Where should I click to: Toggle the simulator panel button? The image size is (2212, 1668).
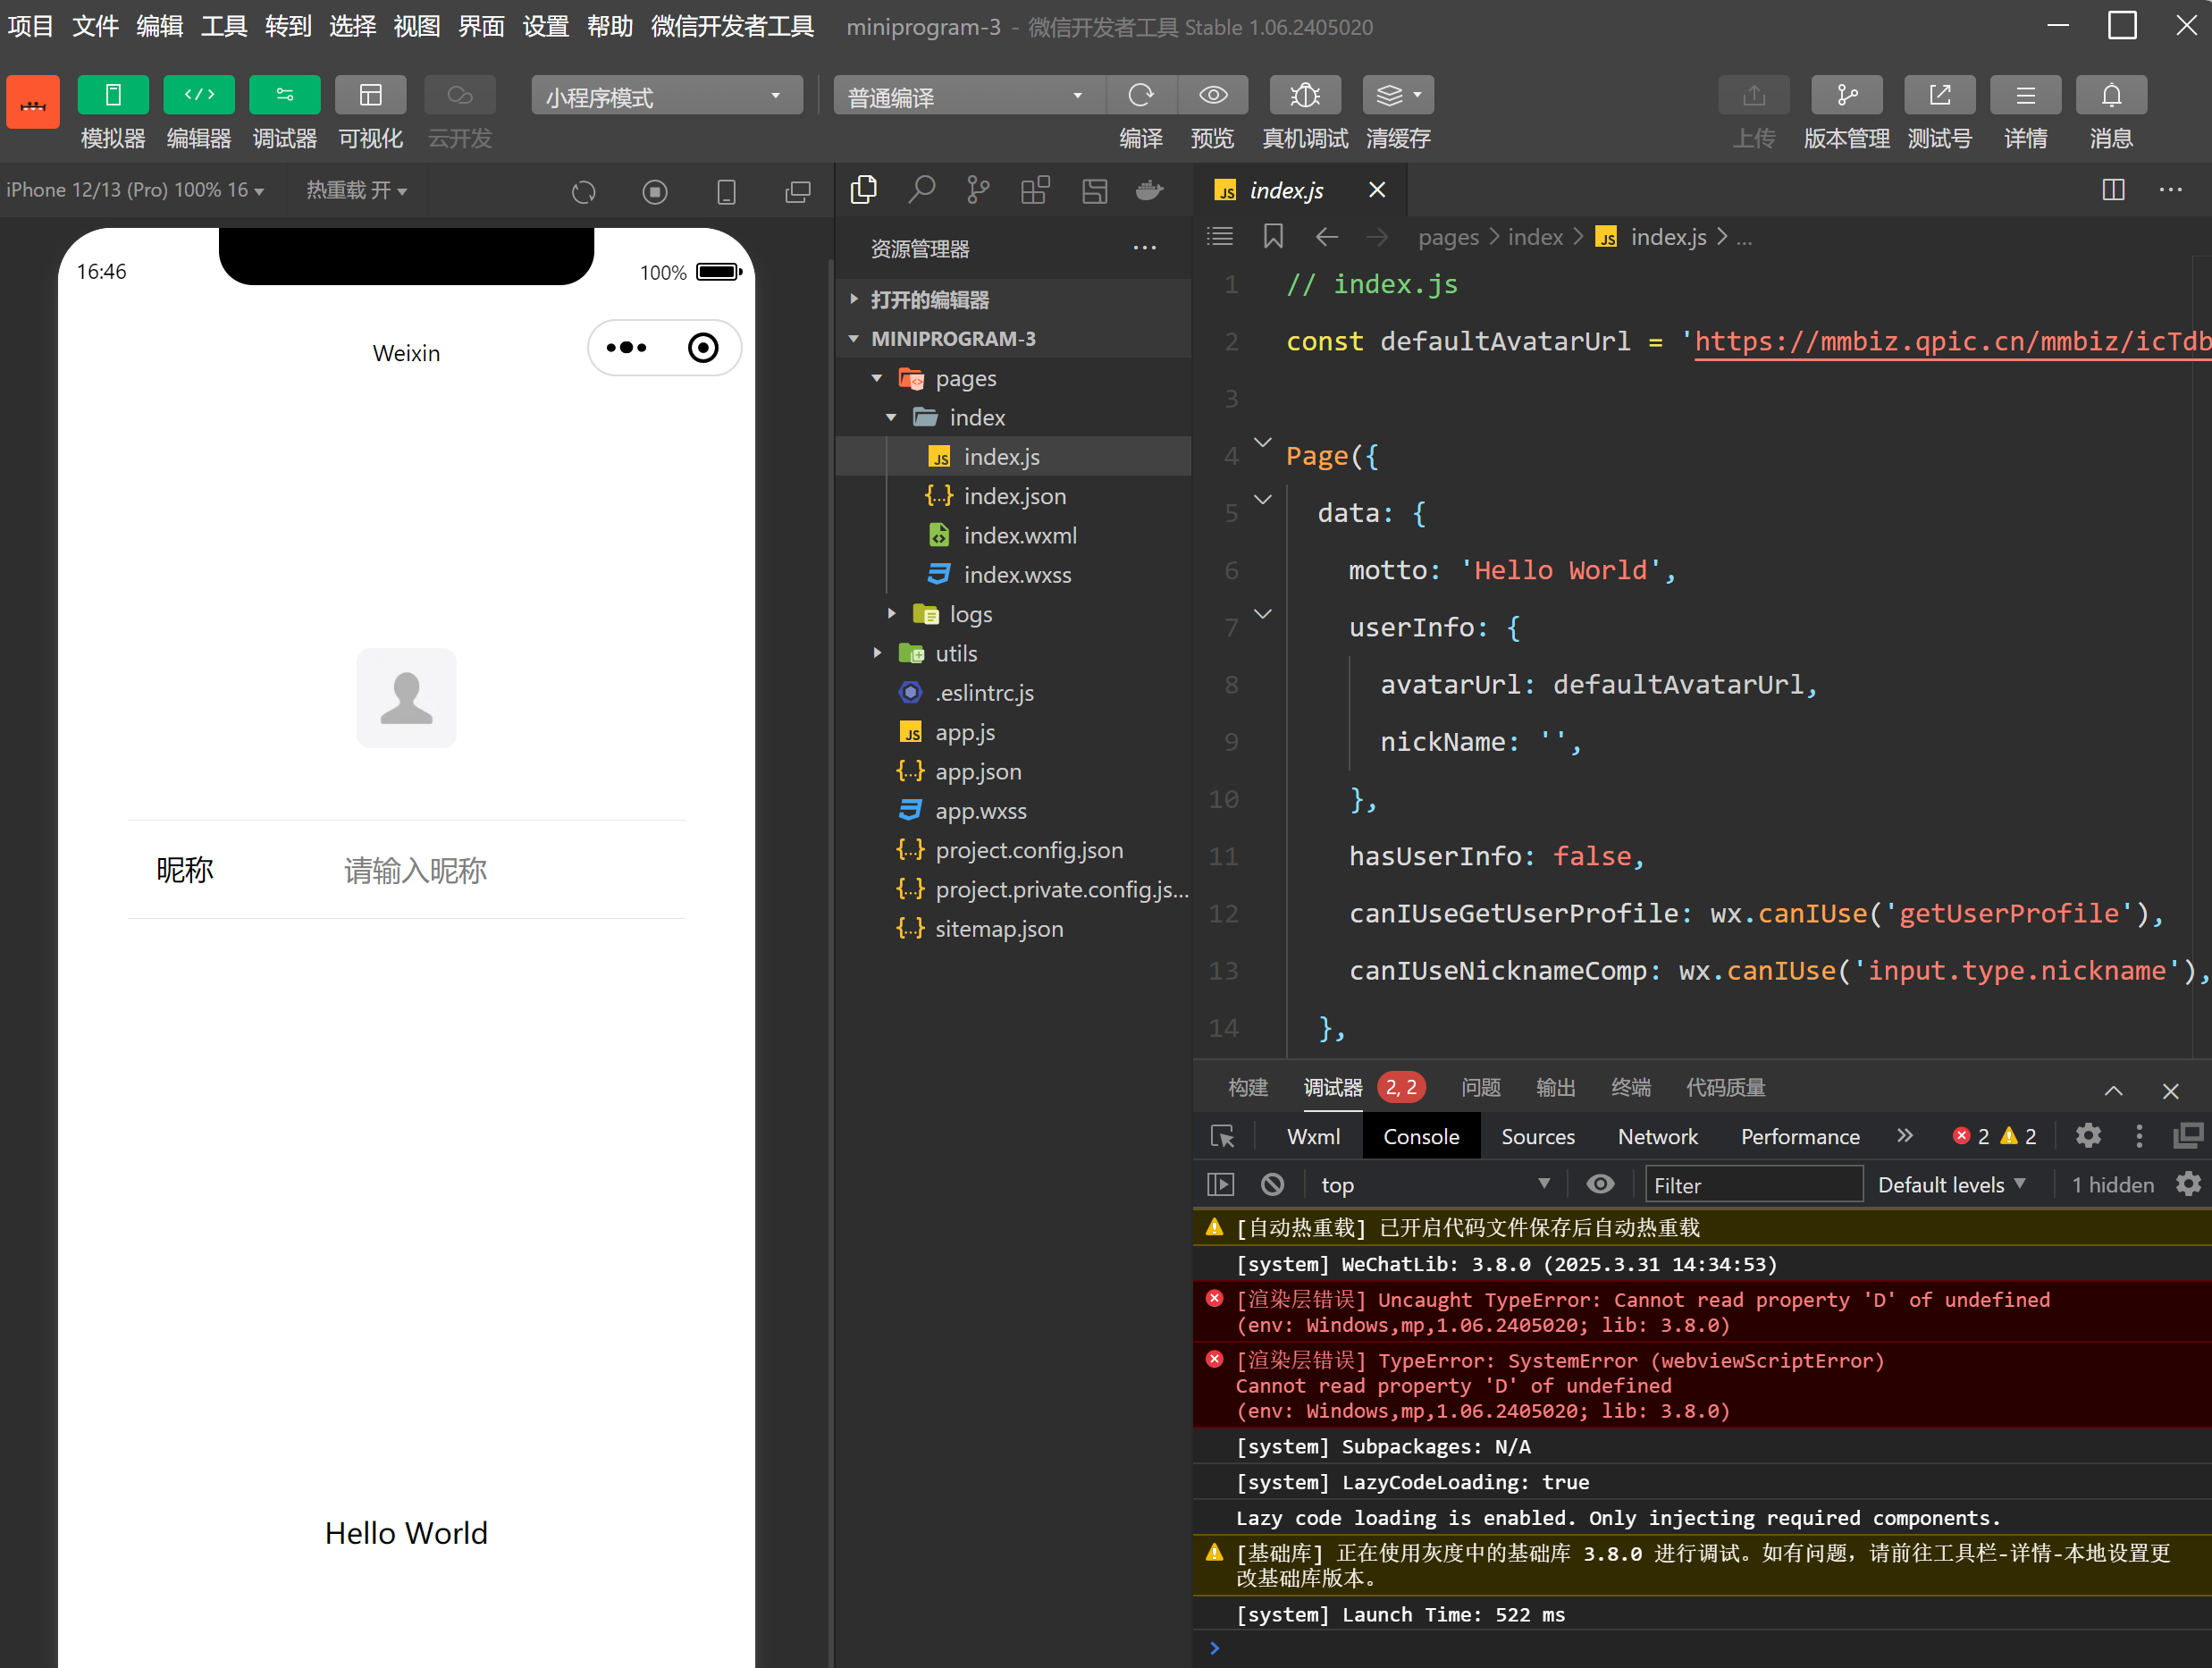[x=113, y=95]
